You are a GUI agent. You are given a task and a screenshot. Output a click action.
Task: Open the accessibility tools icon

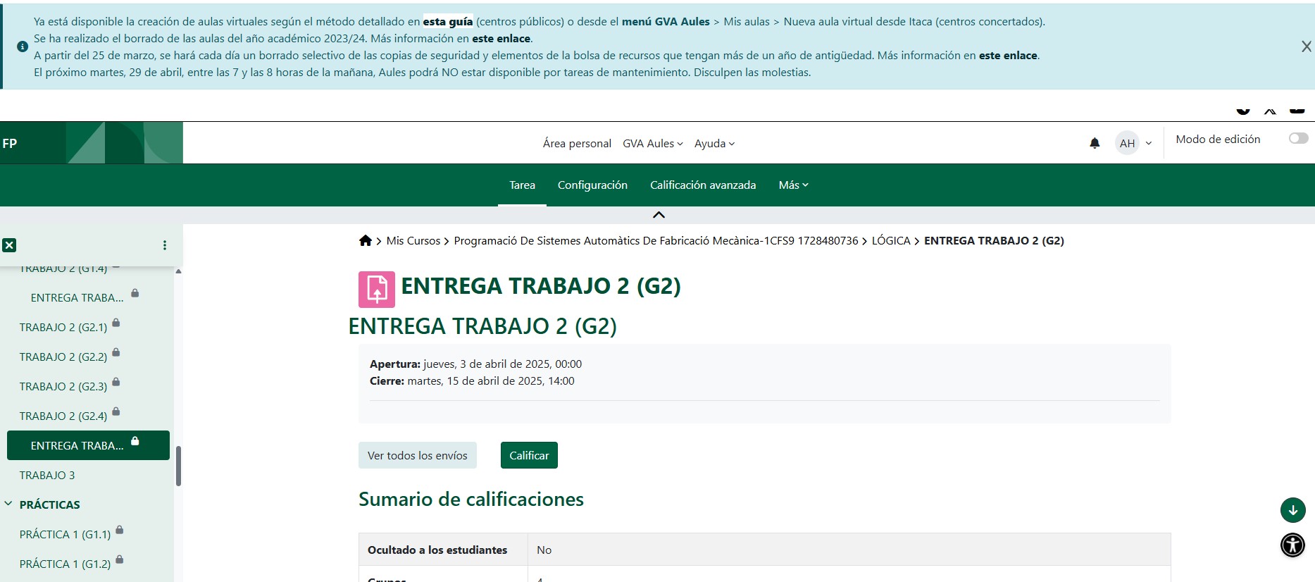pos(1292,545)
